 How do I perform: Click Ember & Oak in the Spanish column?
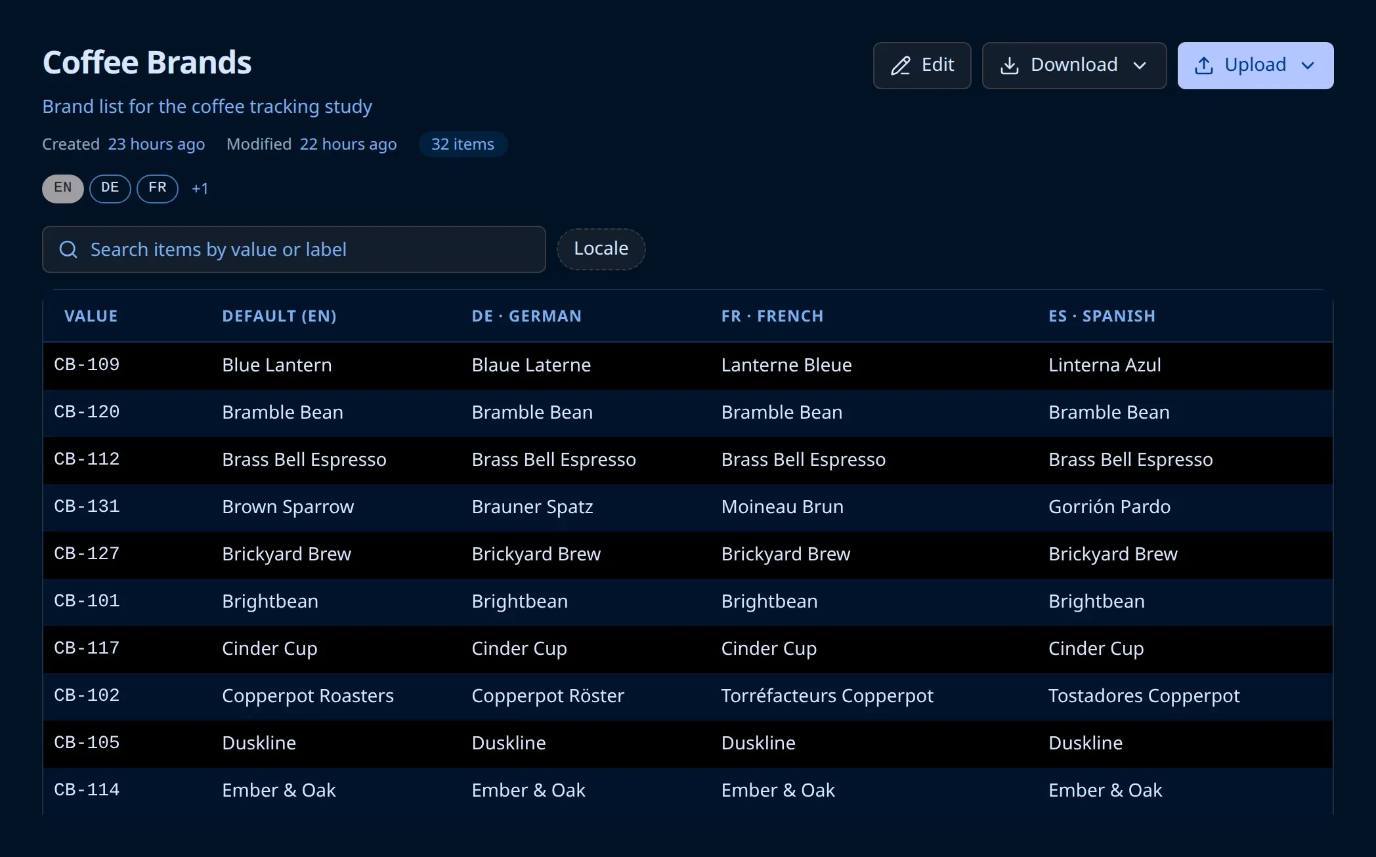pos(1106,790)
